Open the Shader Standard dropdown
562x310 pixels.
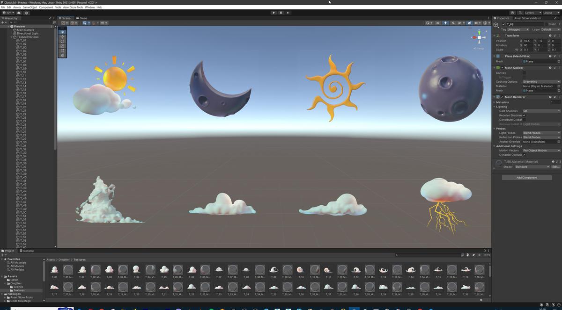point(532,166)
